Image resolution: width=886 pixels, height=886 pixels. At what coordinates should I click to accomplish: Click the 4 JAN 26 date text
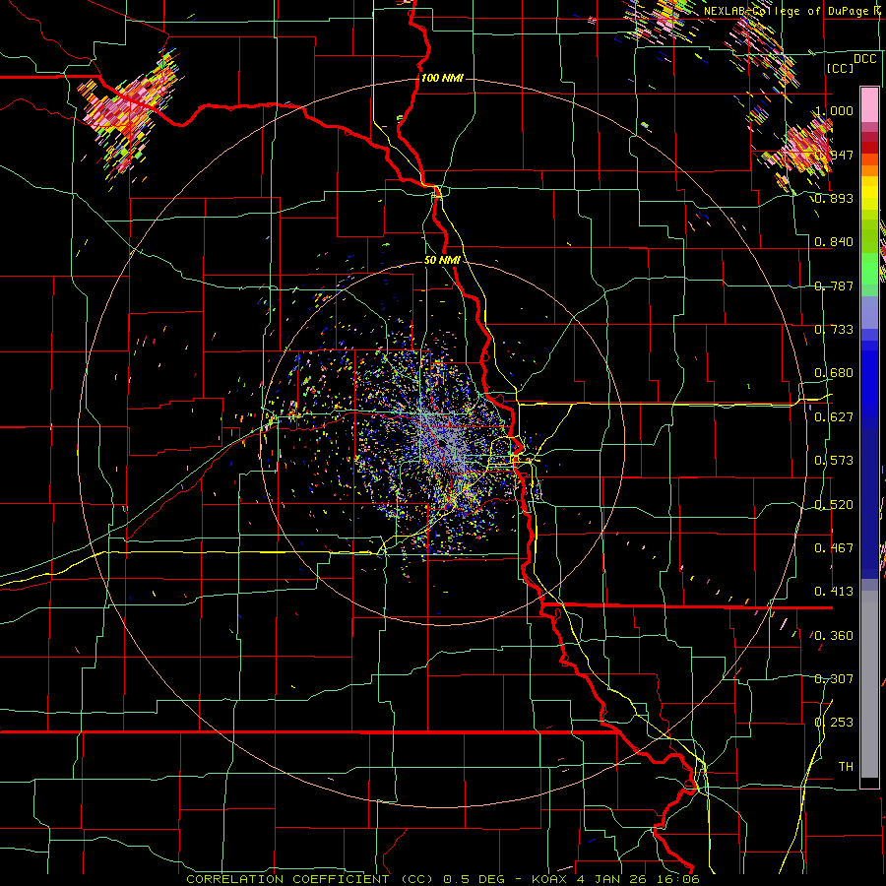610,879
